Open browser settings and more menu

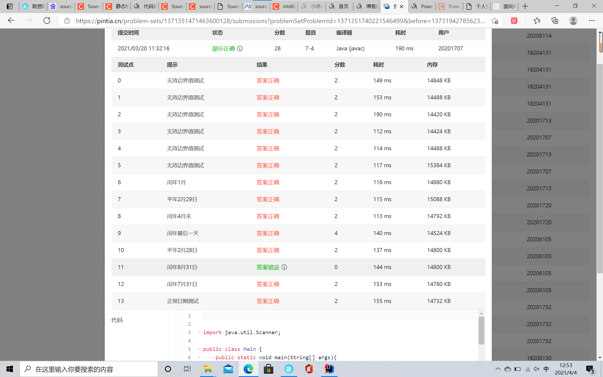(x=592, y=21)
